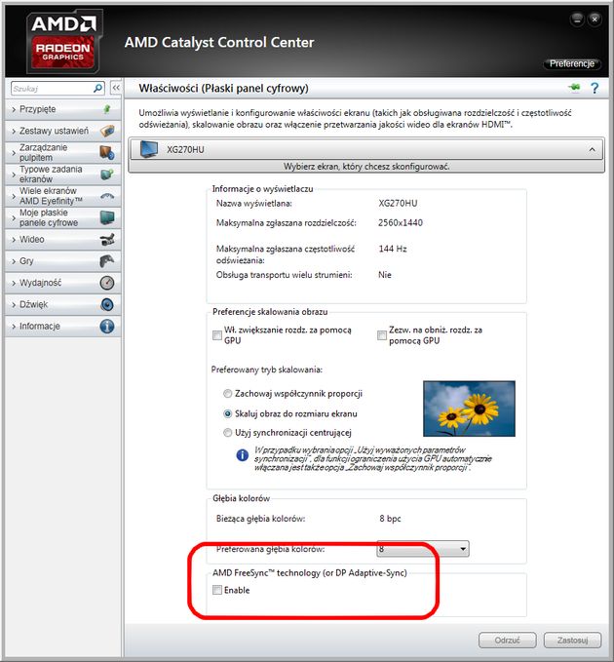Click the AMD Eyefinity arc icon
Image resolution: width=614 pixels, height=662 pixels.
point(107,196)
